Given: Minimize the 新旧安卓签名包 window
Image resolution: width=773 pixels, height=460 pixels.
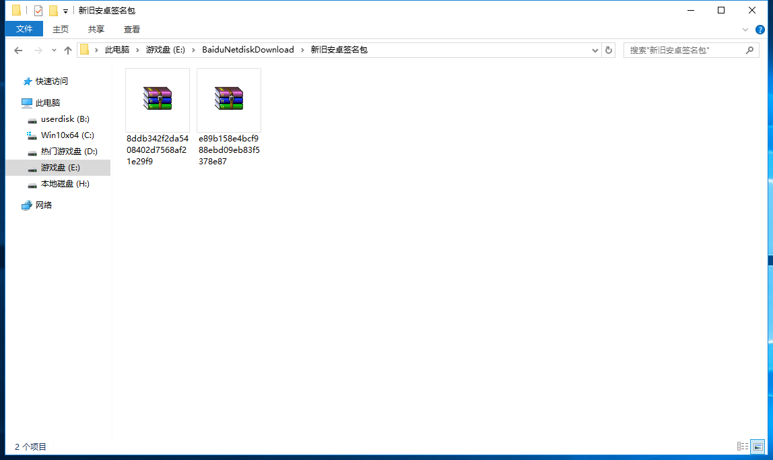Looking at the screenshot, I should point(691,10).
